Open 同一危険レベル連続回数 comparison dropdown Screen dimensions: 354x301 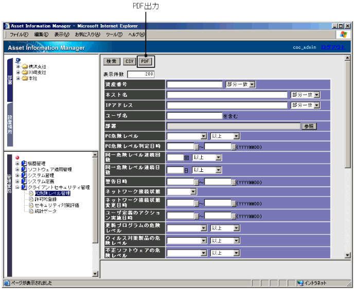207,157
